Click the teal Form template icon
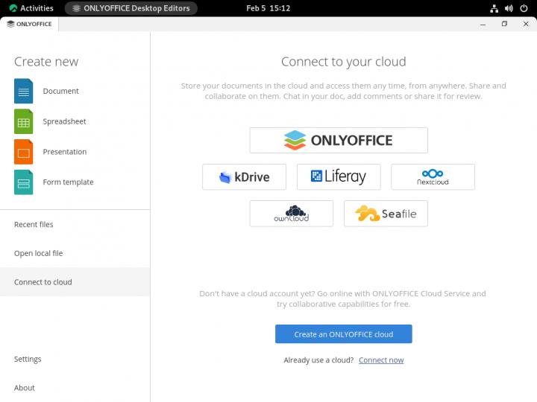This screenshot has width=537, height=402. [23, 182]
